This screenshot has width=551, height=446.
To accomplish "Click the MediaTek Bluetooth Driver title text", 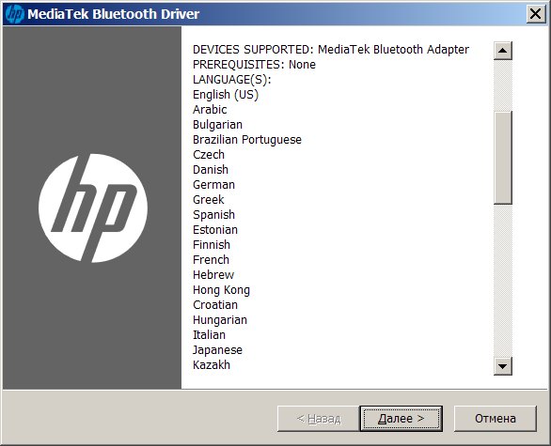I will click(113, 14).
